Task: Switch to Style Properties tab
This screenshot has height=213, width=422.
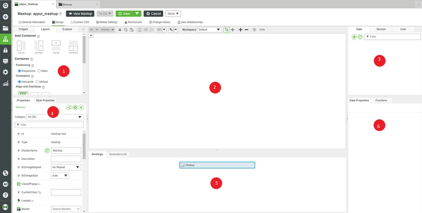Action: tap(45, 100)
